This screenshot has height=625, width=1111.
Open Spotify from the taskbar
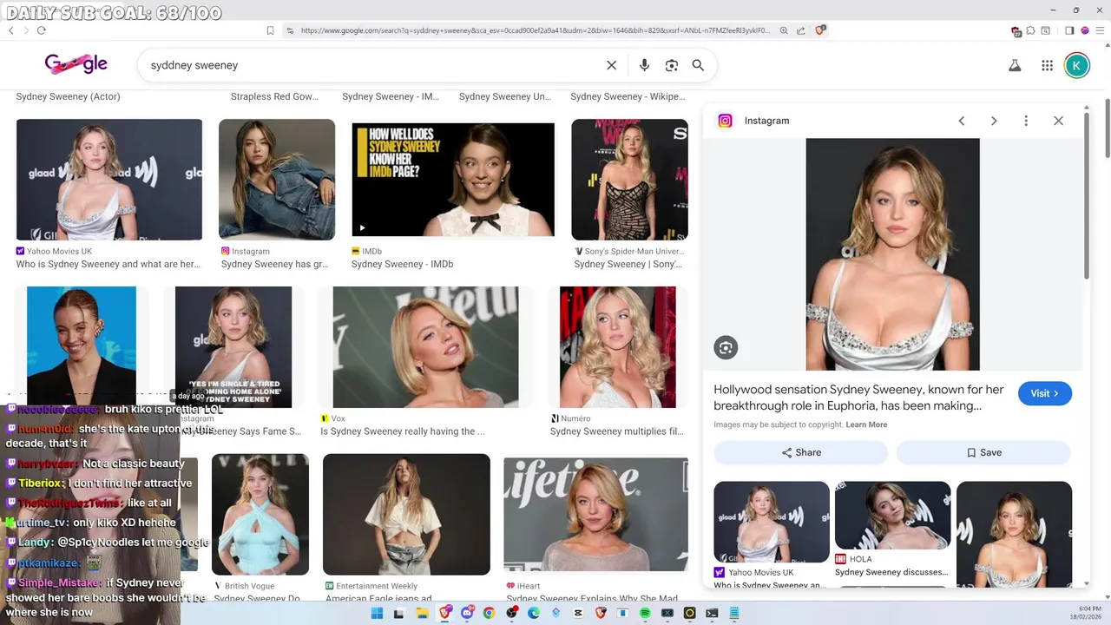645,613
